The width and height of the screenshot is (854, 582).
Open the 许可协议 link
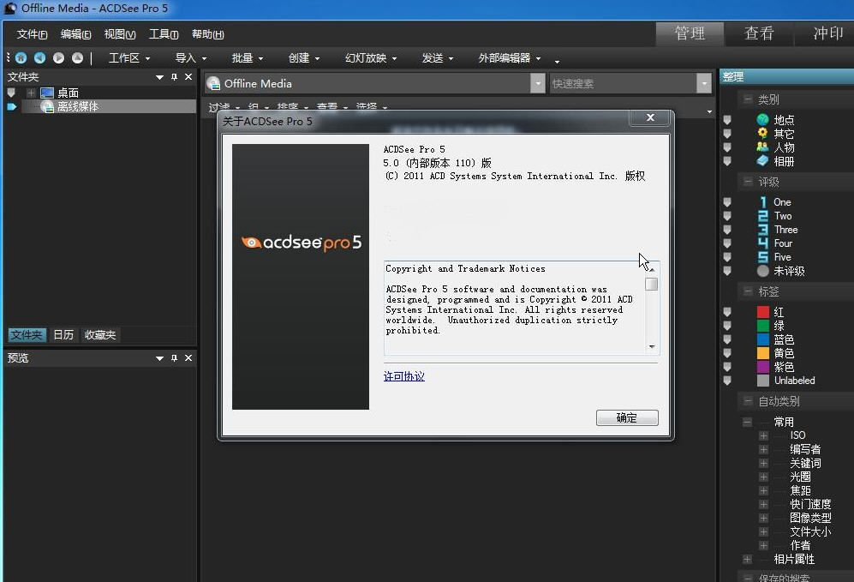pyautogui.click(x=403, y=376)
